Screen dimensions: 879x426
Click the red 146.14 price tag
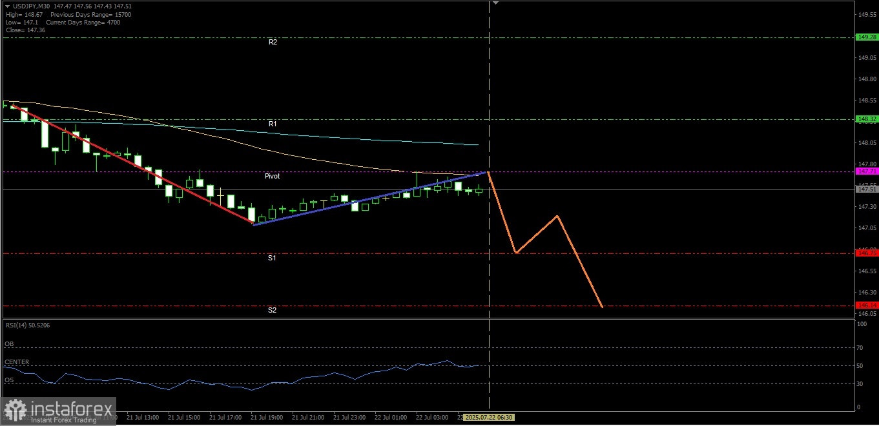tap(866, 305)
